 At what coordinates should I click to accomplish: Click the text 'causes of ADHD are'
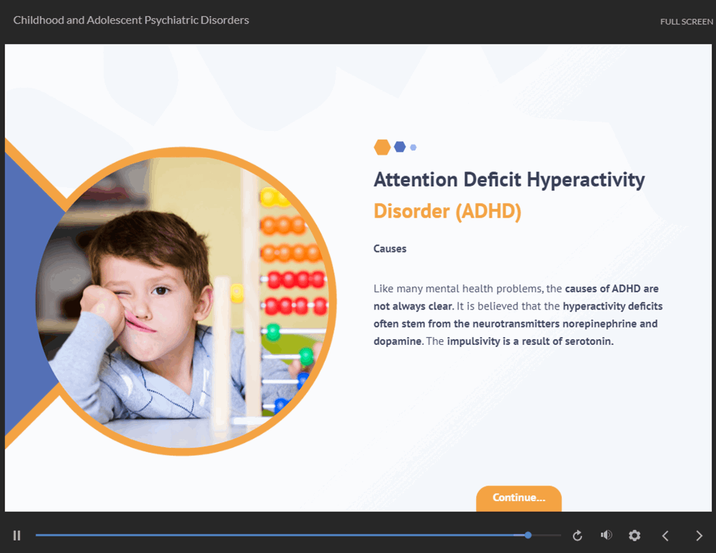[612, 289]
